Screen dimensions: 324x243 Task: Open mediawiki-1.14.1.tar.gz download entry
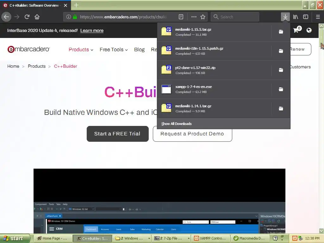coord(214,109)
